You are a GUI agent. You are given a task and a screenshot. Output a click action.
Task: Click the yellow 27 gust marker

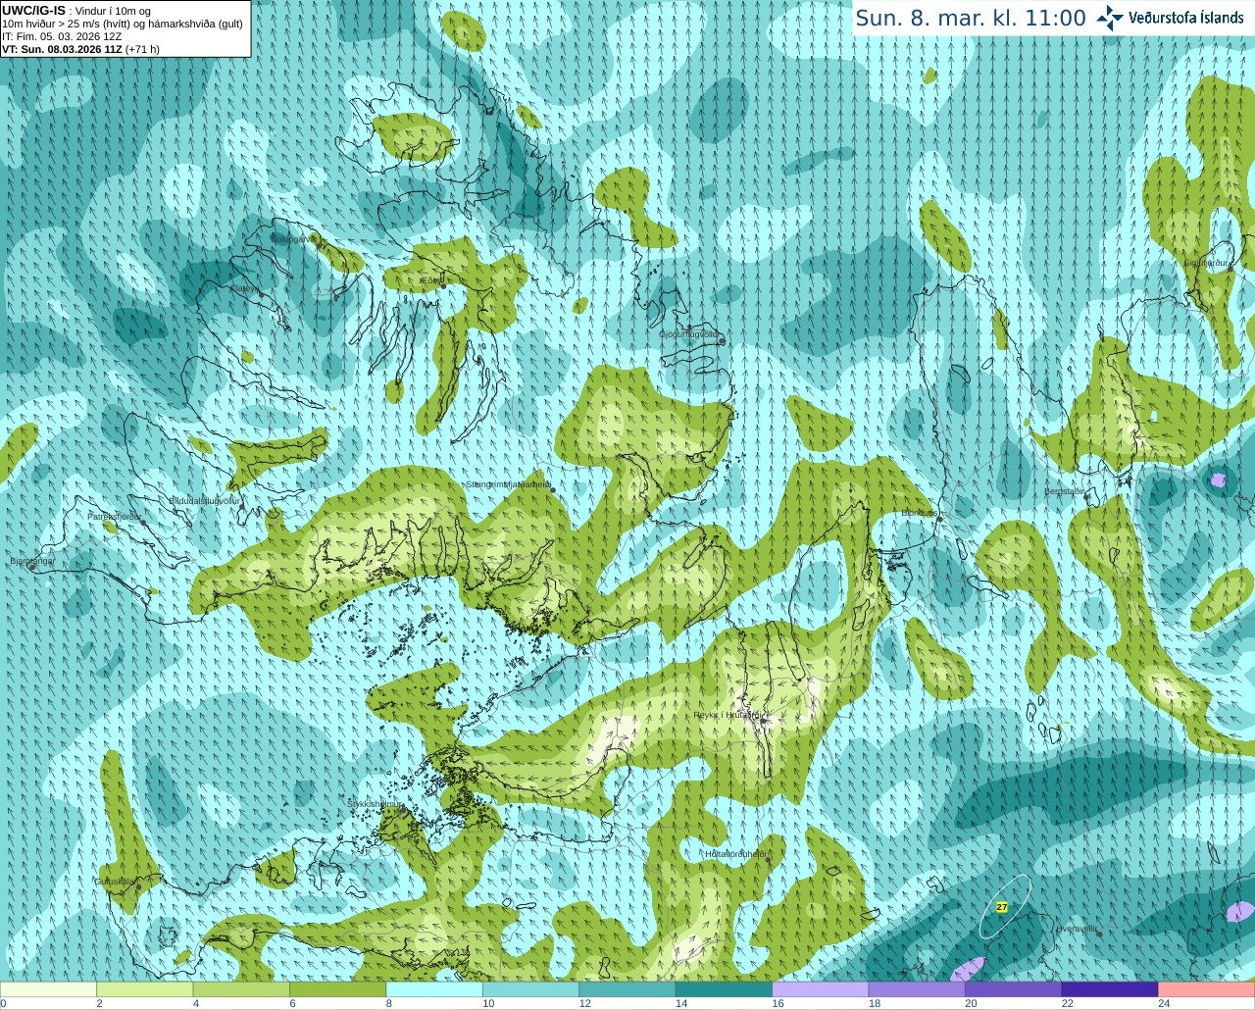point(1002,907)
